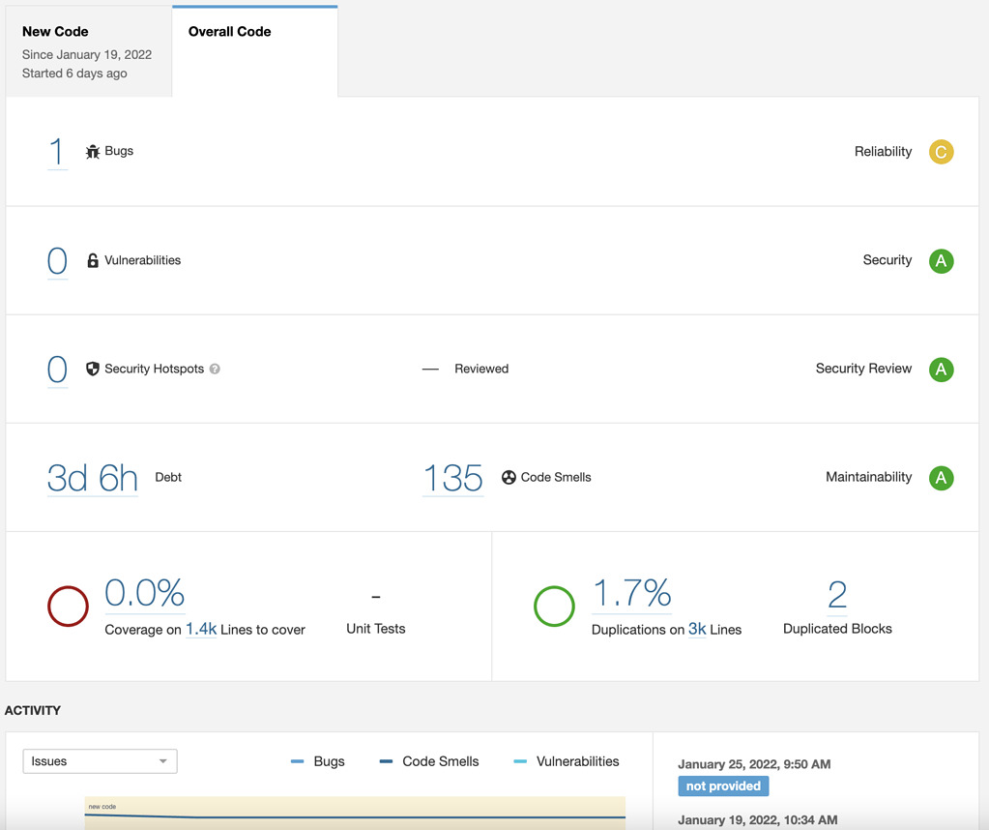This screenshot has width=989, height=830.
Task: Switch to the New Code tab
Action: coord(88,51)
